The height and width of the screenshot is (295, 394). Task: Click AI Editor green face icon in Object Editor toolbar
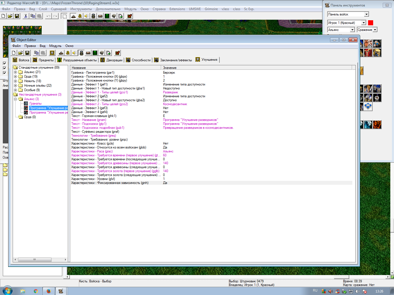(95, 53)
